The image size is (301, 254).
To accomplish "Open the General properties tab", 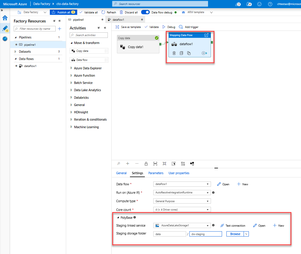I will 121,173.
